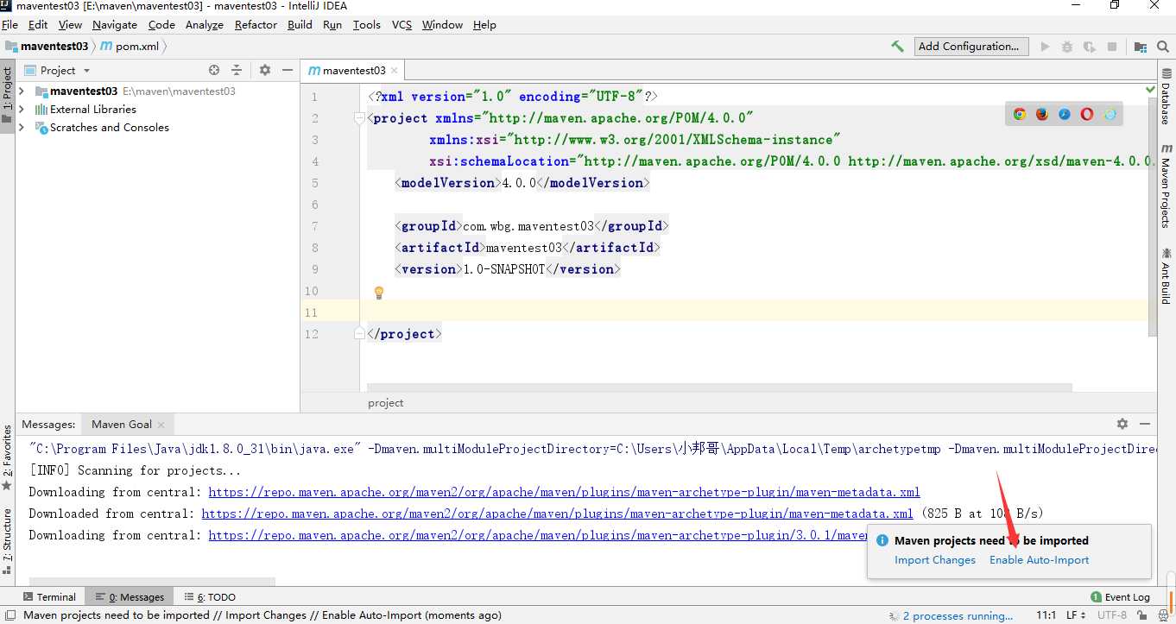Open pom.xml in Opera browser icon

1087,114
